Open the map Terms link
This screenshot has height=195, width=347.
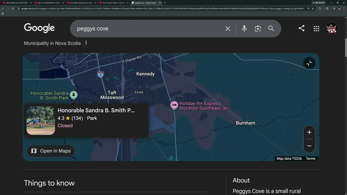[x=310, y=159]
